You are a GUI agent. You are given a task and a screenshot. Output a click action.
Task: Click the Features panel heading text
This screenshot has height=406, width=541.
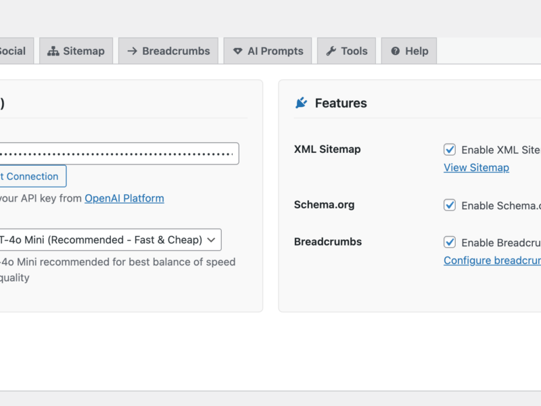click(x=341, y=103)
